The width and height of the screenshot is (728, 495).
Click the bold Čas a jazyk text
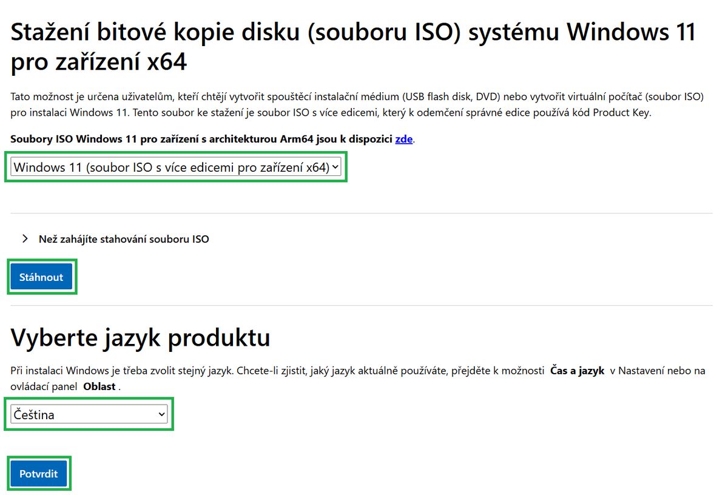[x=577, y=371]
